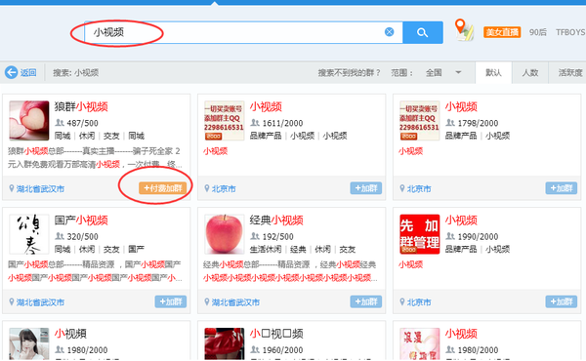Expand the 全国 range dropdown arrow
Viewport: 586px width, 361px height.
pyautogui.click(x=458, y=72)
